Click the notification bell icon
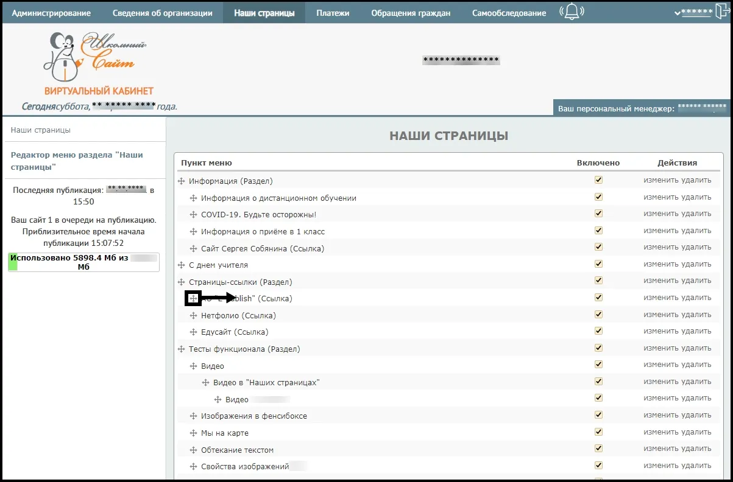This screenshot has width=733, height=482. (x=572, y=12)
